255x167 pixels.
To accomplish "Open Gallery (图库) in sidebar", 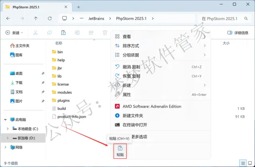I will coord(16,55).
